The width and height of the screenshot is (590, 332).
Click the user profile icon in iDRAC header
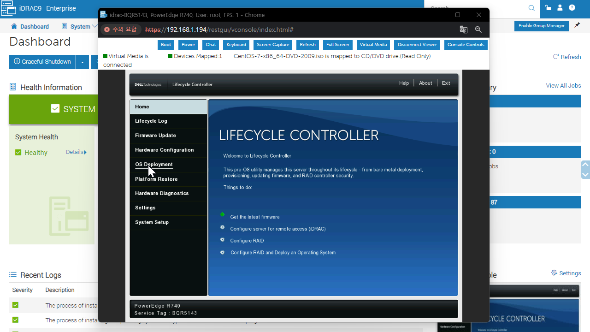click(560, 8)
